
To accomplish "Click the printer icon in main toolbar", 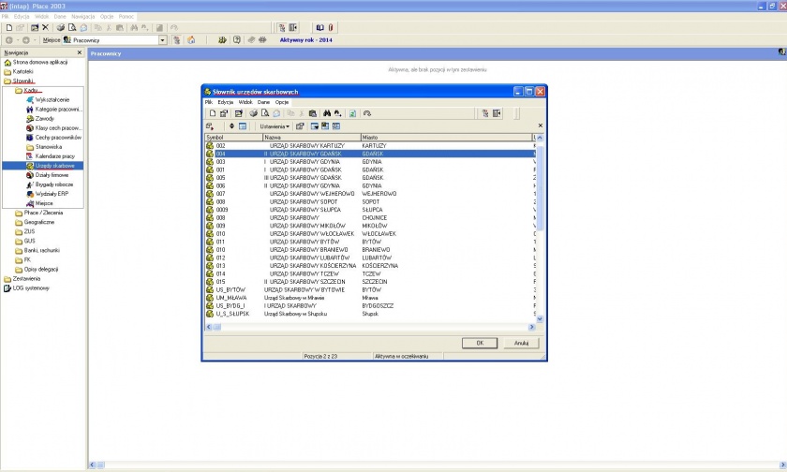I will click(60, 27).
